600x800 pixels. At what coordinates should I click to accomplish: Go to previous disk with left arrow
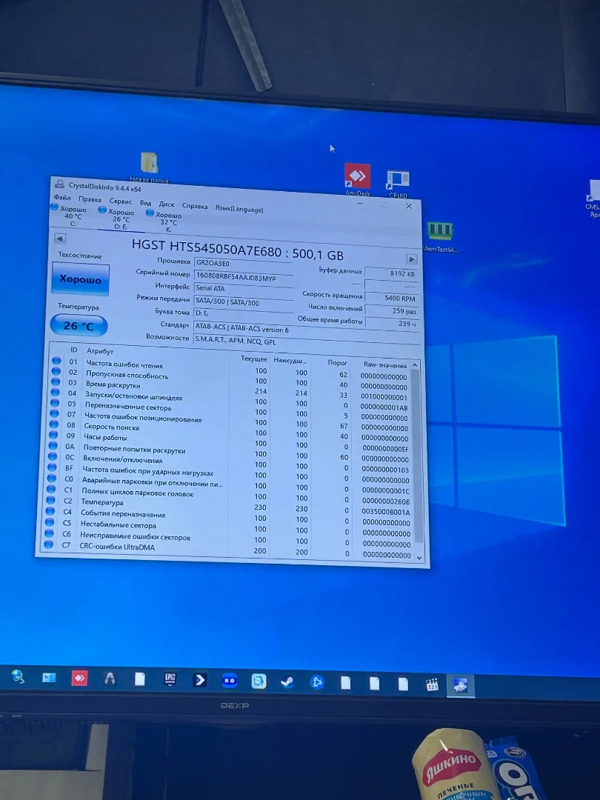(x=60, y=239)
